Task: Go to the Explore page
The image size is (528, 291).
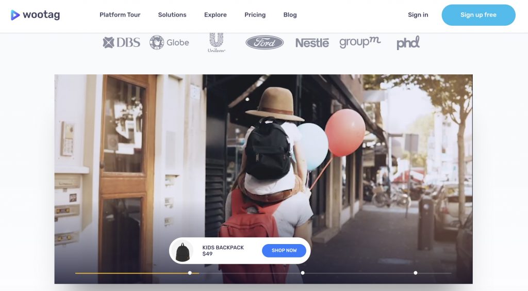Action: [x=215, y=15]
